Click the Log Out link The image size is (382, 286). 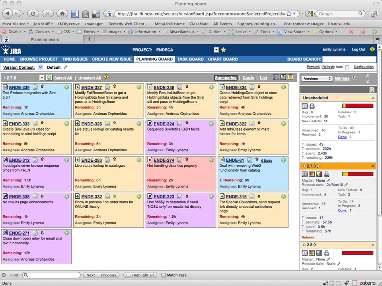coord(359,49)
